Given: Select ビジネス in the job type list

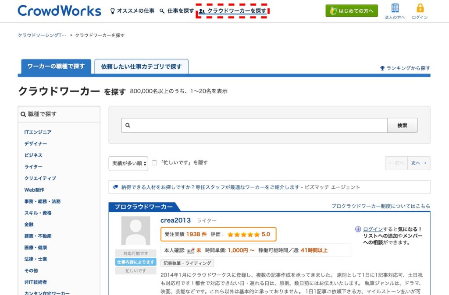Looking at the screenshot, I should coord(33,155).
